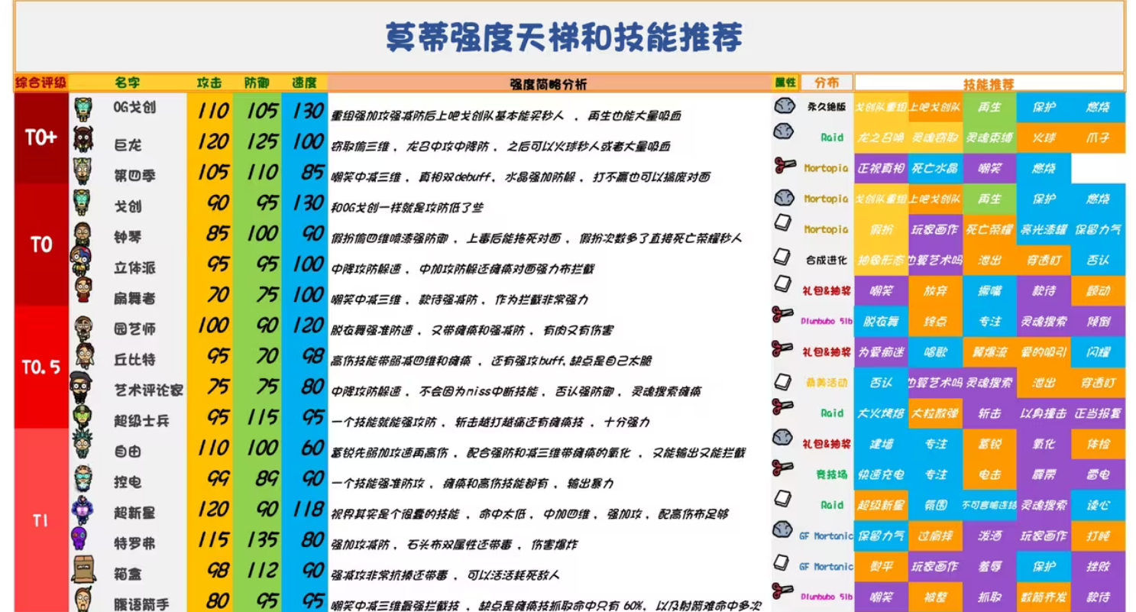
Task: Click the 园艺师 character avatar
Action: click(x=83, y=329)
